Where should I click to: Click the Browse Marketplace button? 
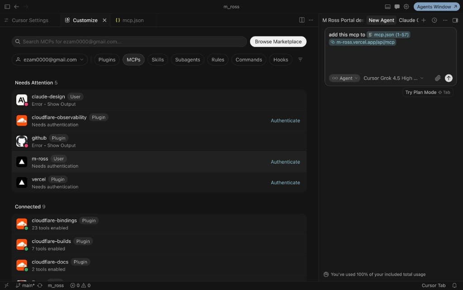(278, 42)
